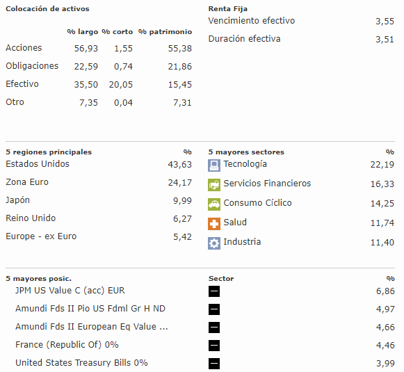Click the % patrimonio column header
Viewport: 404px width, 372px height.
tap(165, 32)
